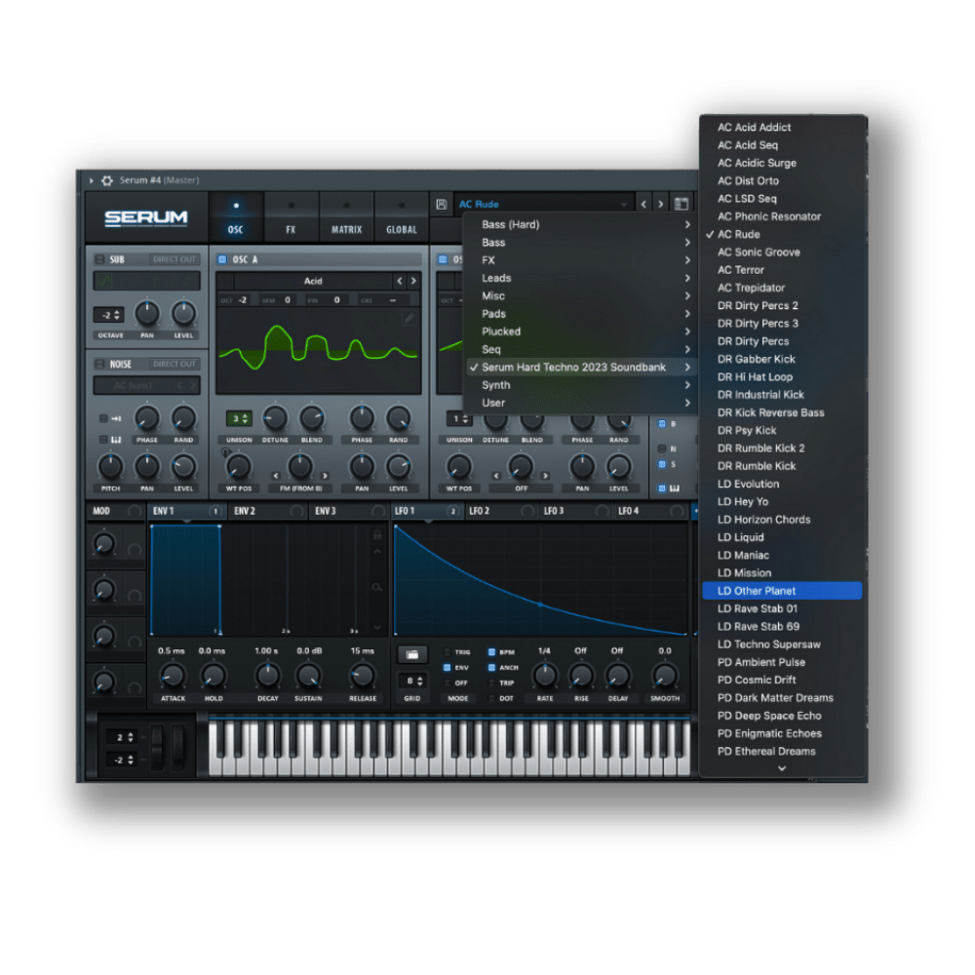
Task: Click the envelope lock icon
Action: (x=377, y=535)
